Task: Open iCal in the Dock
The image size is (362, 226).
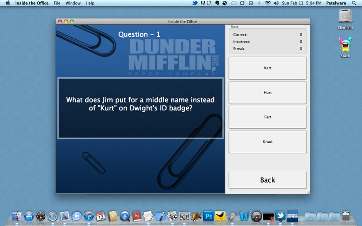Action: tap(100, 217)
